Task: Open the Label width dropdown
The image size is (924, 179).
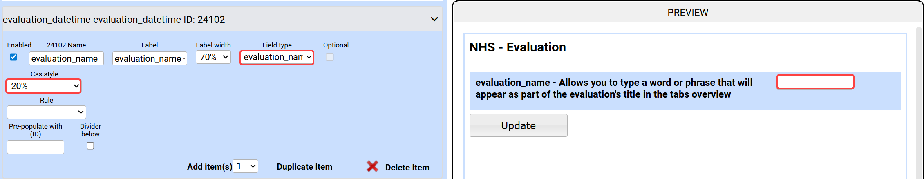Action: (213, 57)
